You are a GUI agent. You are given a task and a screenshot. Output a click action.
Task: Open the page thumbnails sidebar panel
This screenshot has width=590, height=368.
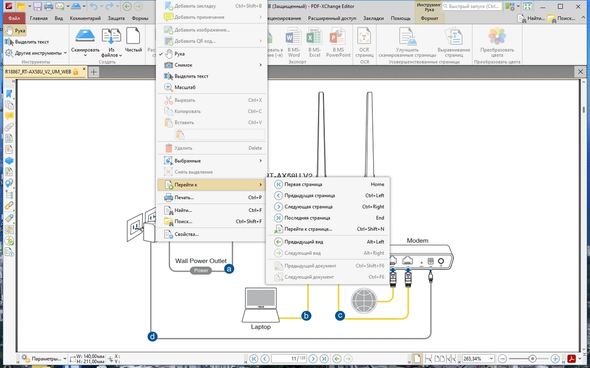(x=9, y=105)
